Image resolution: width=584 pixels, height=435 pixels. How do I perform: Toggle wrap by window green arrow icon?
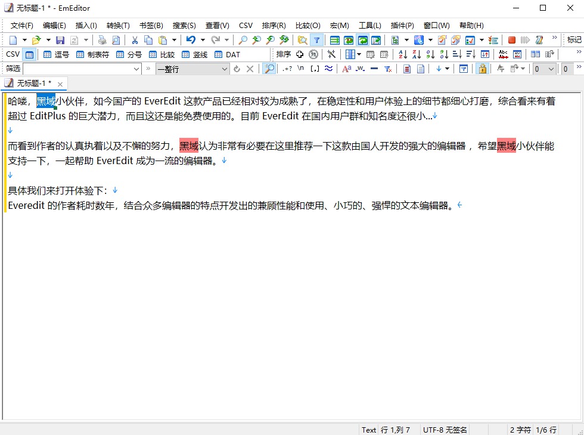[362, 40]
